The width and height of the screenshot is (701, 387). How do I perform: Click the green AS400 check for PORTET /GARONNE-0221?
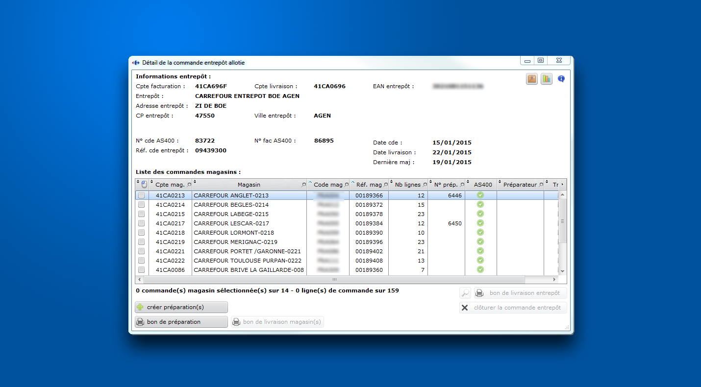pos(480,251)
